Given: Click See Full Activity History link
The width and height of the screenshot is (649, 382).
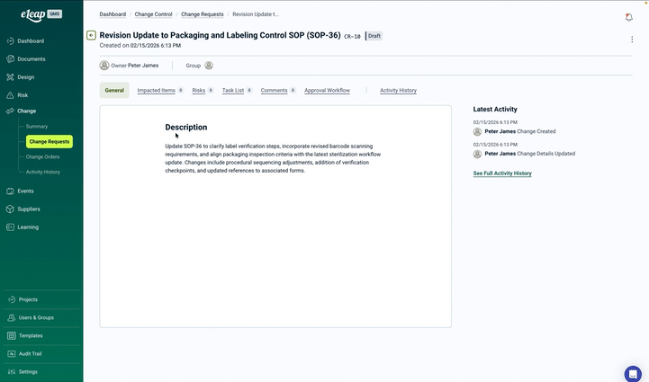Looking at the screenshot, I should click(x=502, y=173).
